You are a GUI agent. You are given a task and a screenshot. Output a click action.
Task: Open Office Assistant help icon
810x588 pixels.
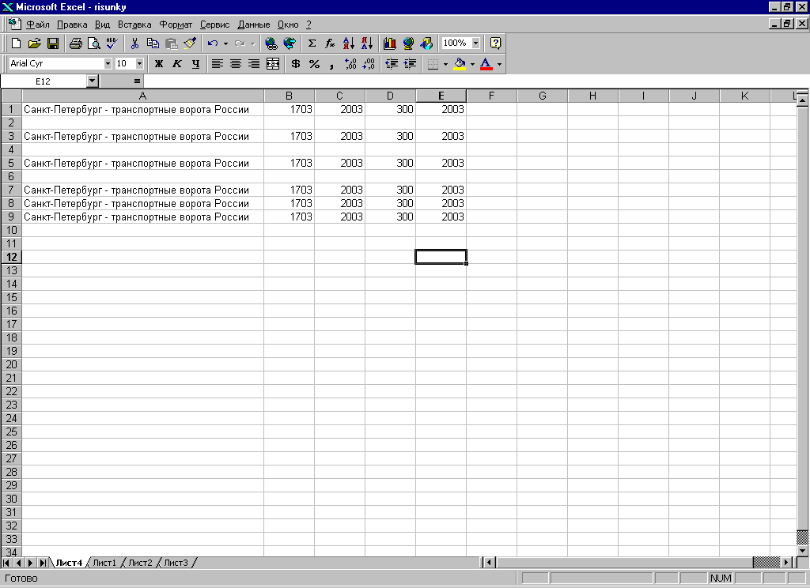click(x=495, y=43)
